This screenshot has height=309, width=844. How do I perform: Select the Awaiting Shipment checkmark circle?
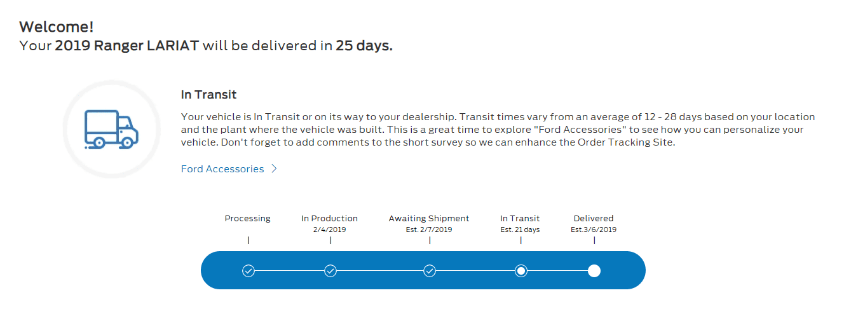point(430,271)
